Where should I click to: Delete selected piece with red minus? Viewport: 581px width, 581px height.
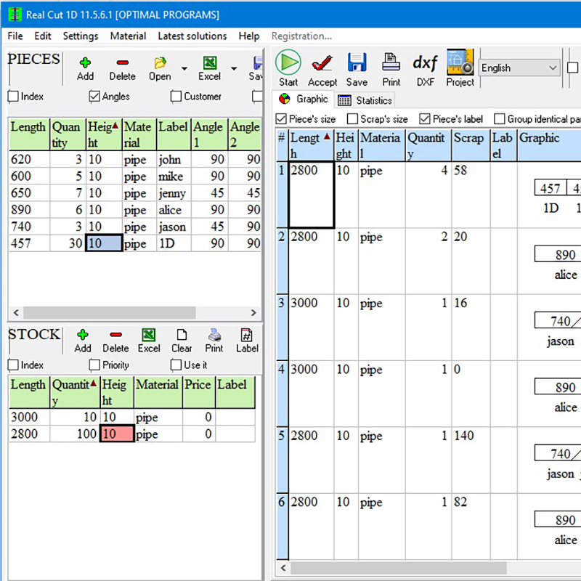pos(122,64)
